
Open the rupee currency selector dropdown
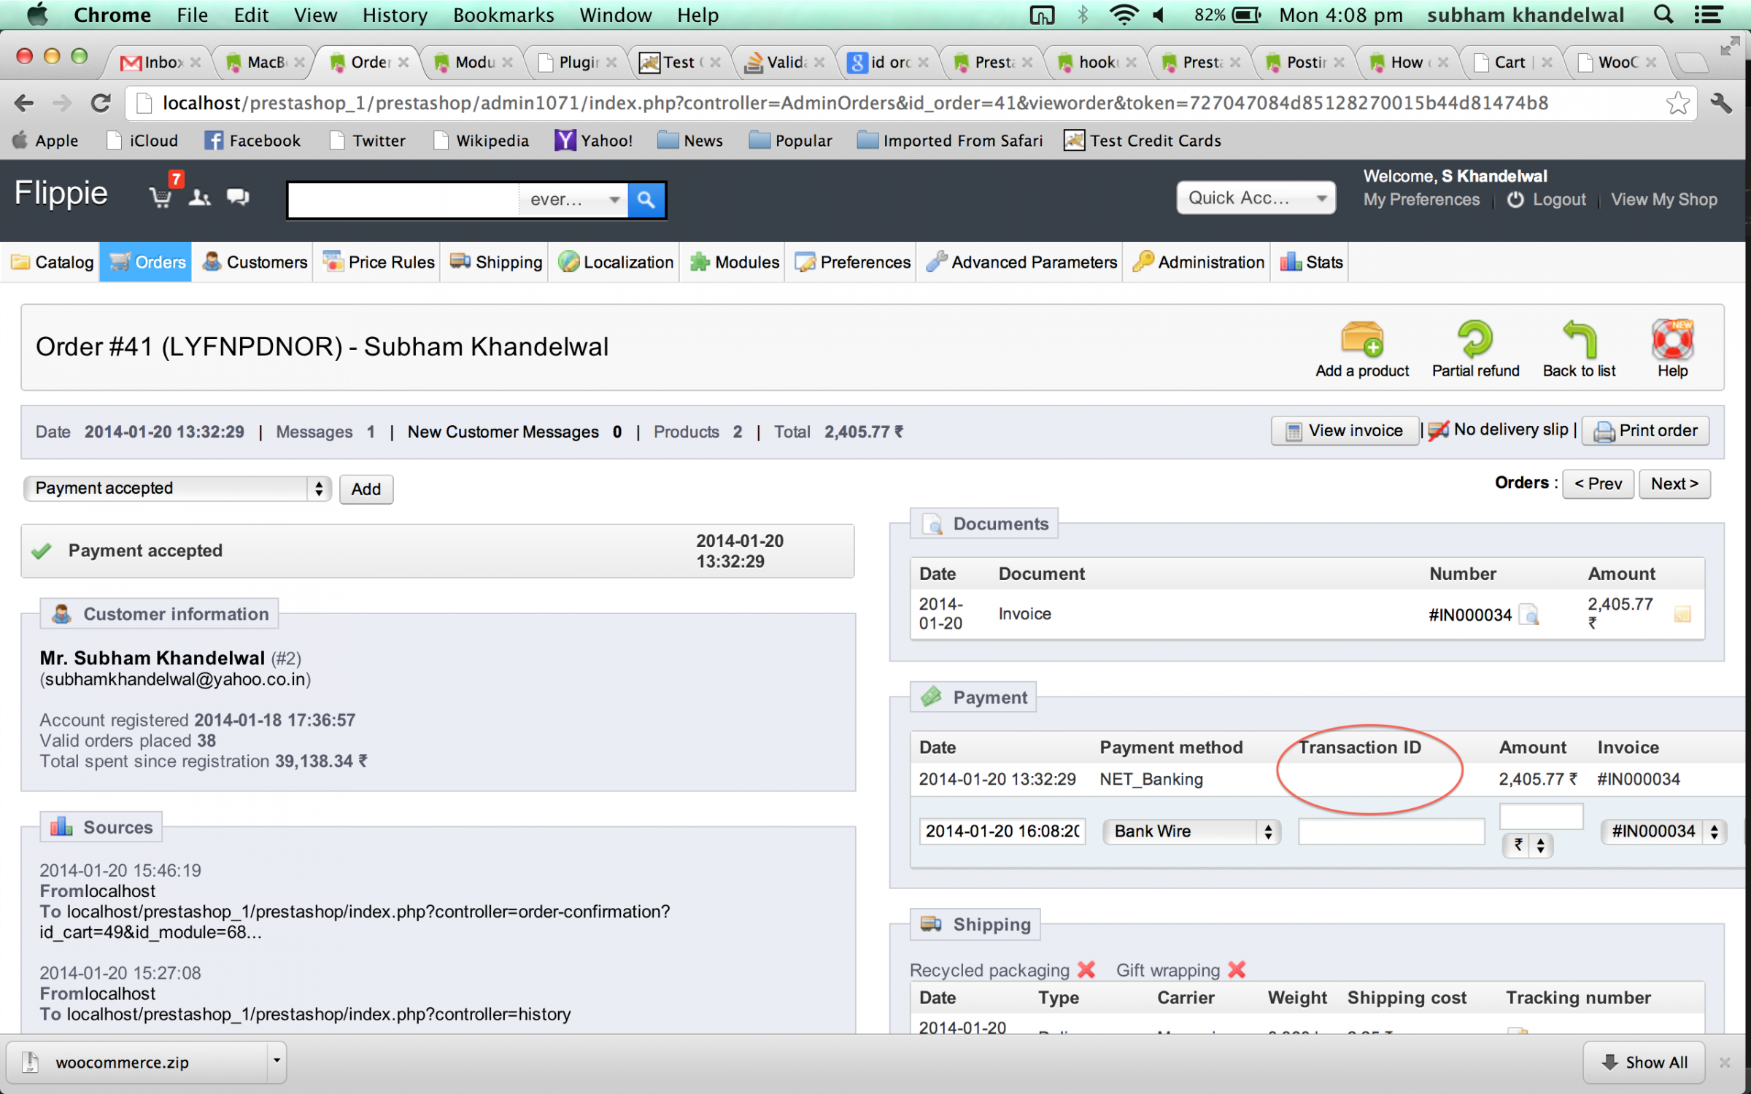coord(1526,845)
